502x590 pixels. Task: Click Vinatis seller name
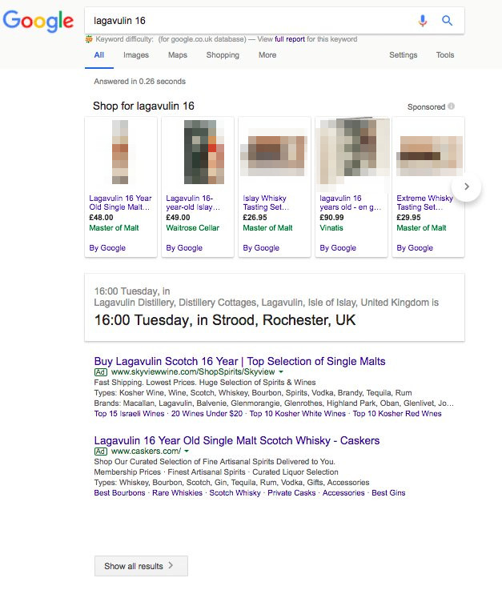click(x=331, y=227)
